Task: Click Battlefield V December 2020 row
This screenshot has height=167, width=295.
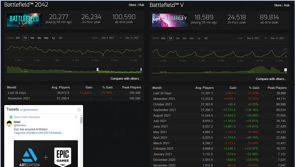Action: (220, 160)
